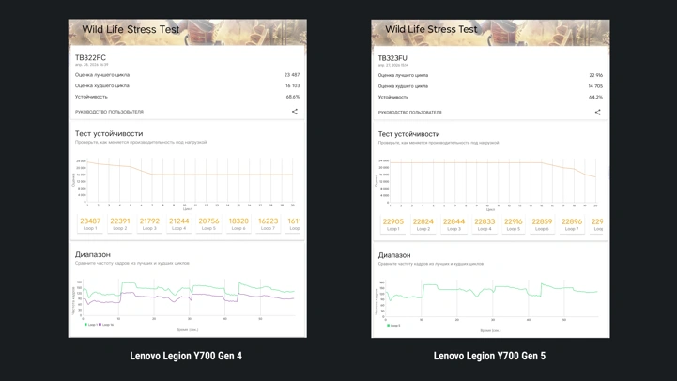The height and width of the screenshot is (381, 677).
Task: Select Loop 5 score 20756 card
Action: point(208,223)
